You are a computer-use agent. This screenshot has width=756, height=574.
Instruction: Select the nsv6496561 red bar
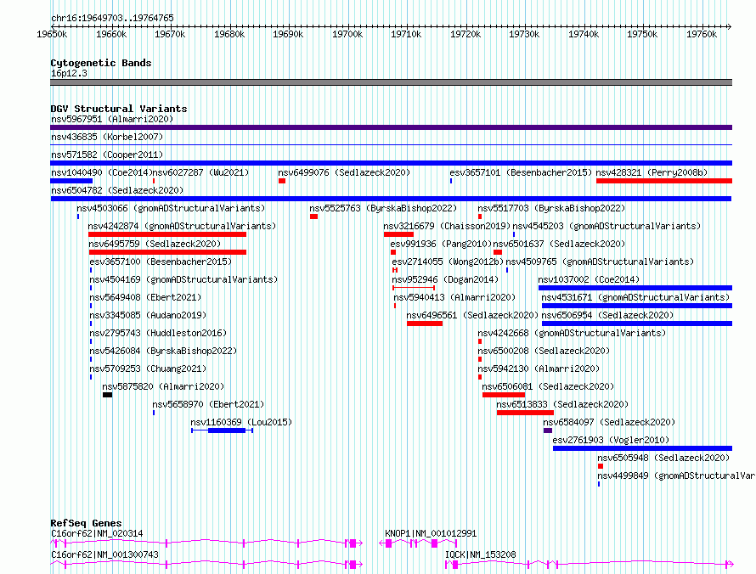425,324
